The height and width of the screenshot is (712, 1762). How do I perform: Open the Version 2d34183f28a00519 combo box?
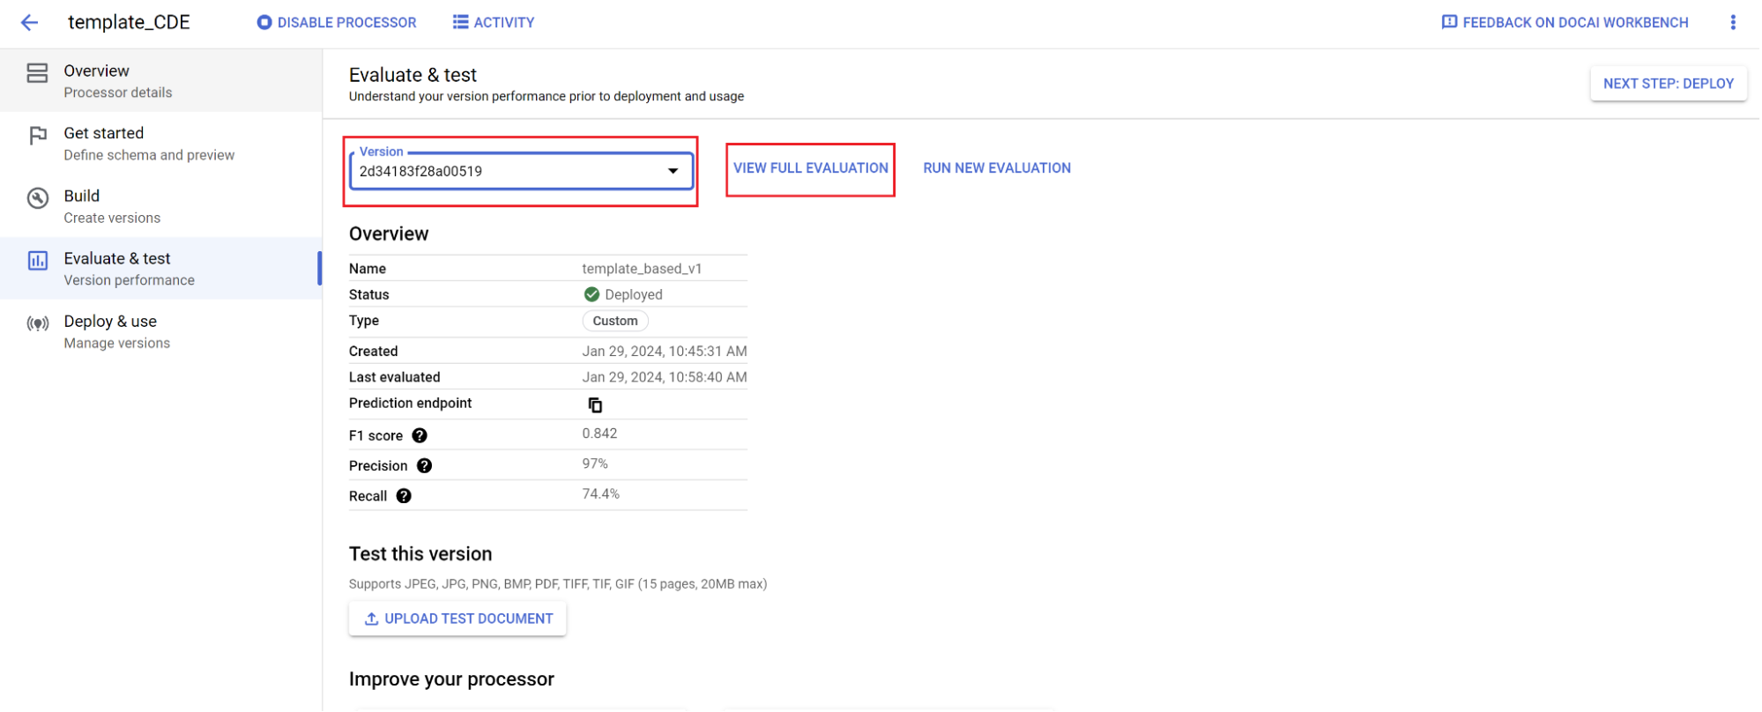coord(511,171)
